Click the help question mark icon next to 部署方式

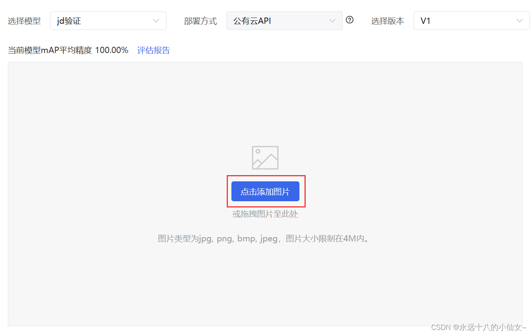(x=350, y=20)
